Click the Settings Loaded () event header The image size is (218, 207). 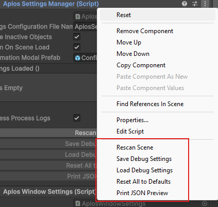pyautogui.click(x=48, y=69)
